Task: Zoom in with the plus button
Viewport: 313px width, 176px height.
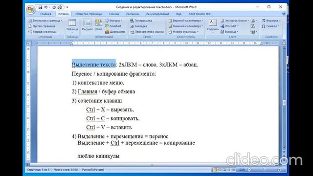Action: pos(279,170)
